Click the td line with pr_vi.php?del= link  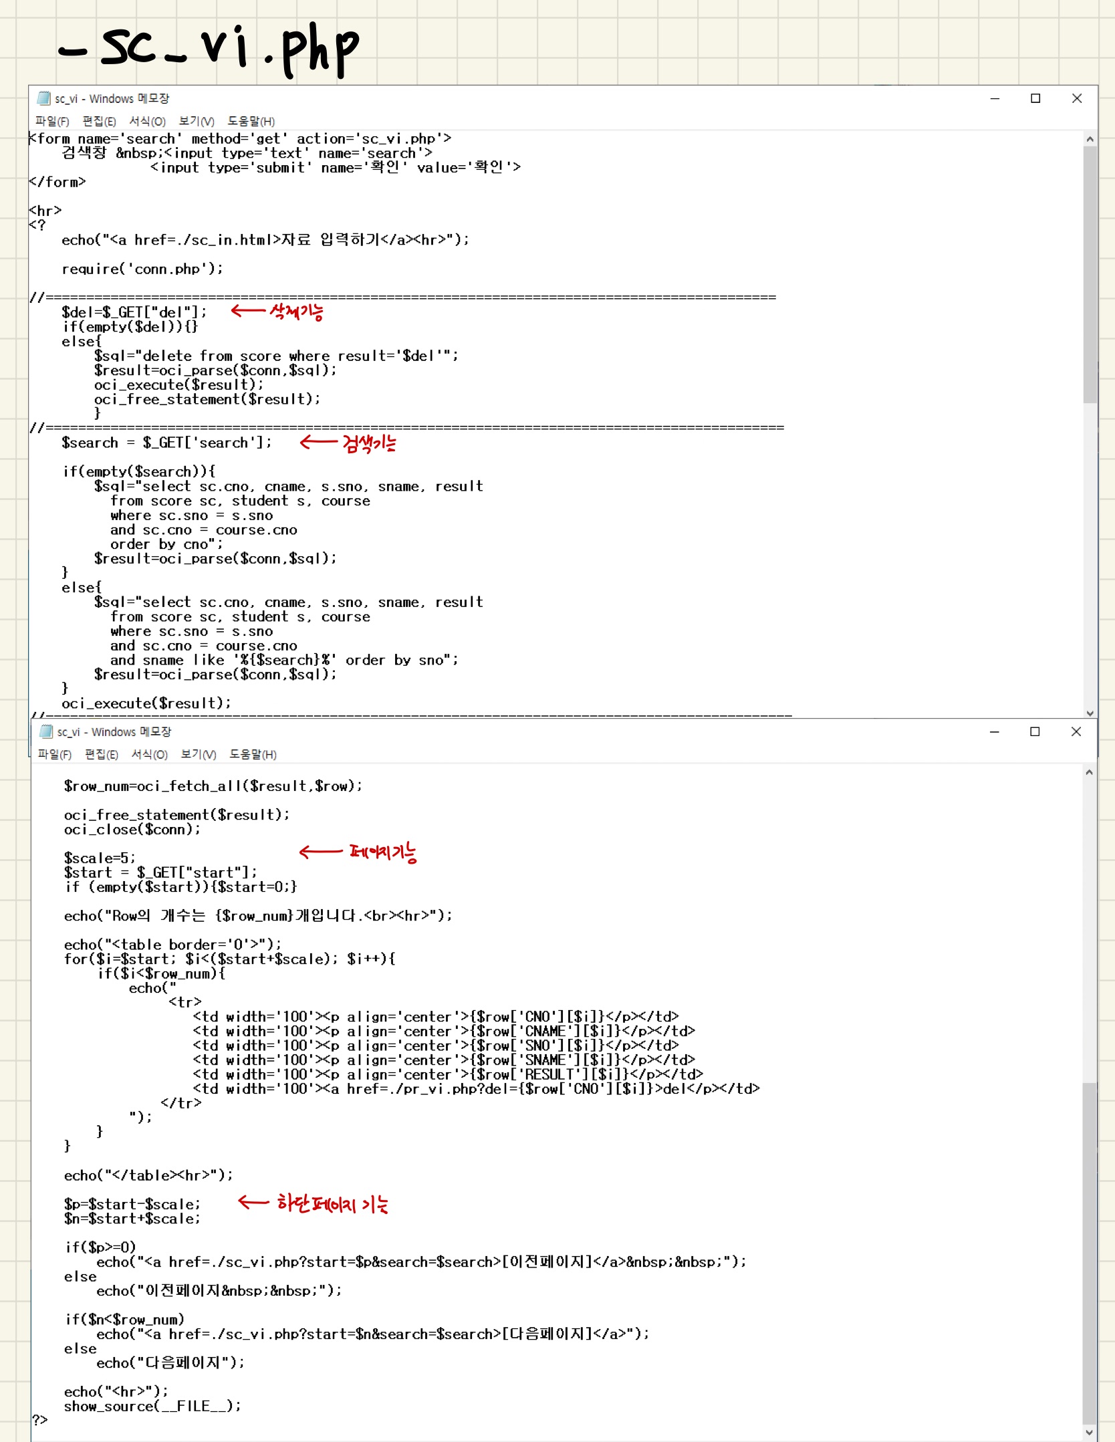(477, 1088)
